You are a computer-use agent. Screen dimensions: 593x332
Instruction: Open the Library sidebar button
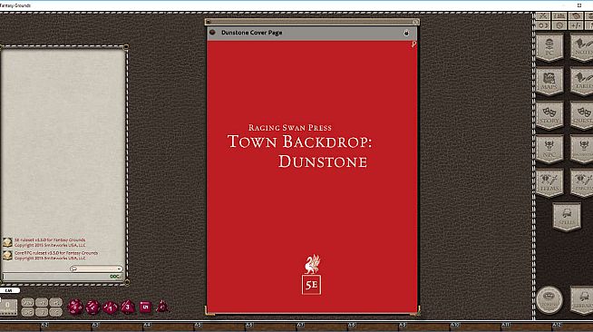(582, 300)
